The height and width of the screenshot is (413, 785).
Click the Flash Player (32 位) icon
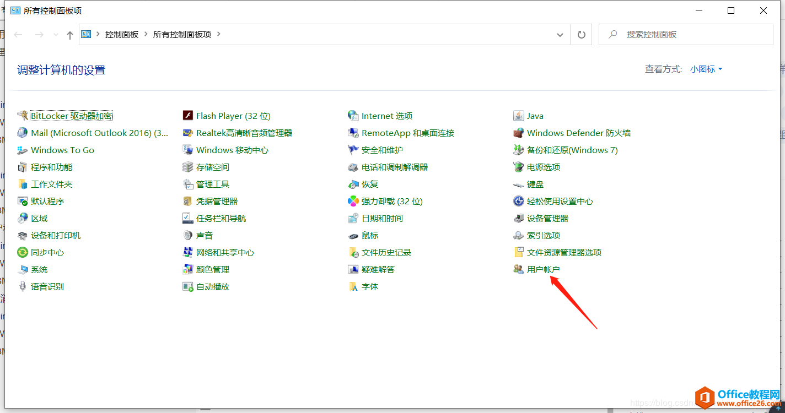tap(187, 116)
